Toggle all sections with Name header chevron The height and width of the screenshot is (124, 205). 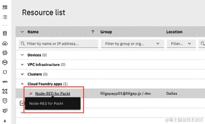[22, 32]
